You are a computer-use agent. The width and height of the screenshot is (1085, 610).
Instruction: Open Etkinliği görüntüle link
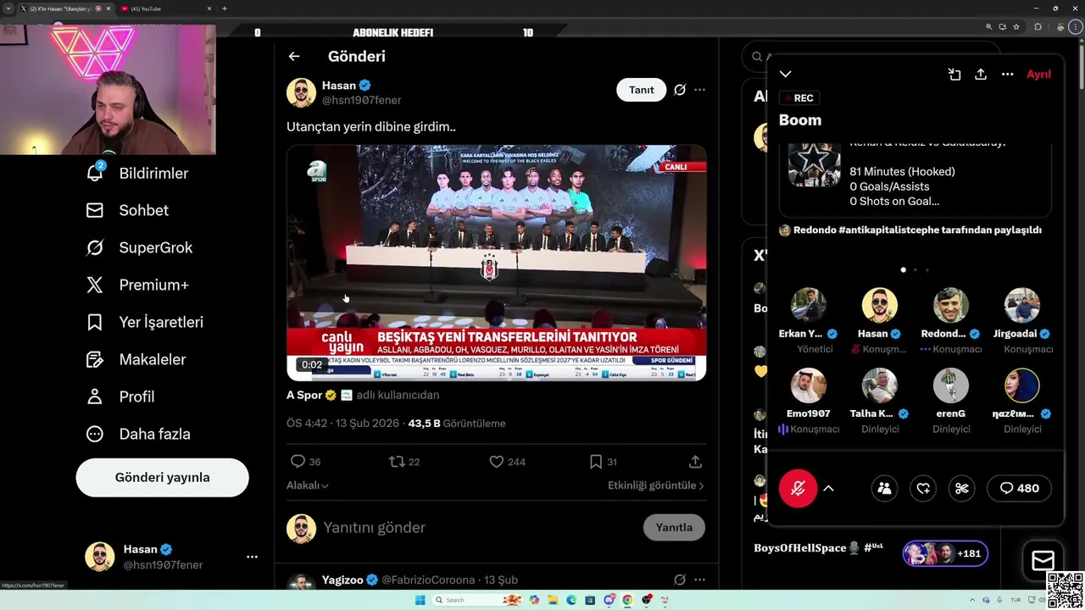click(656, 485)
